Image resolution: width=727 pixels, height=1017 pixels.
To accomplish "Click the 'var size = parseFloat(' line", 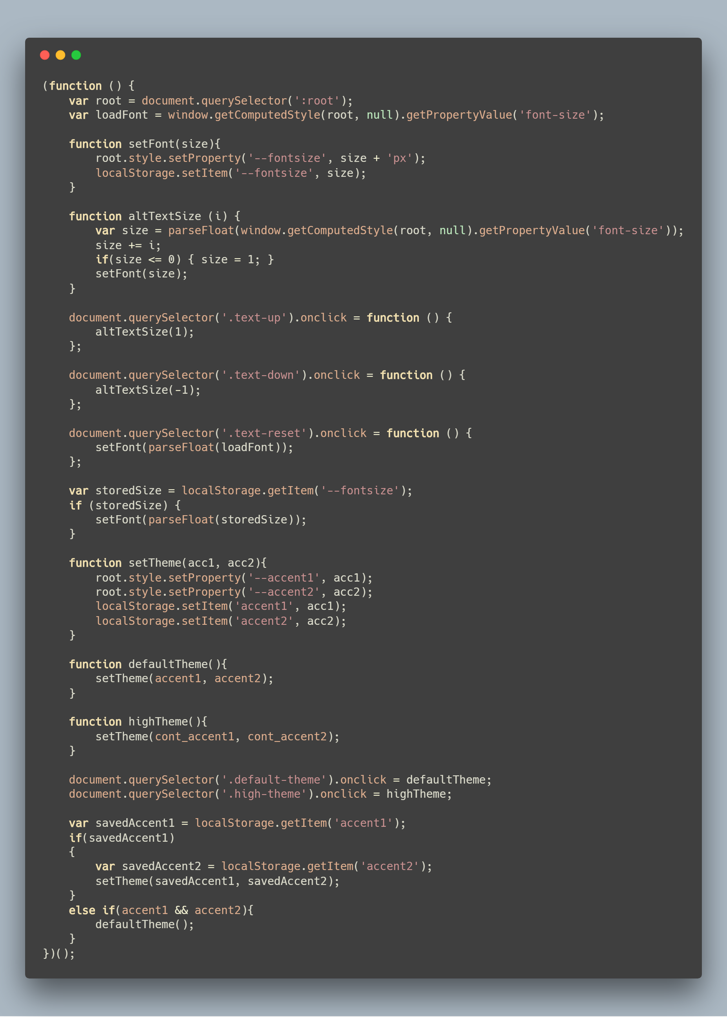I will (x=389, y=231).
